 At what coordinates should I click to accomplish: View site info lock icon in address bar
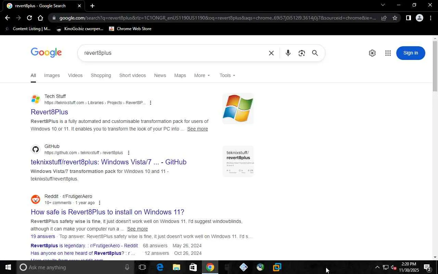54,18
